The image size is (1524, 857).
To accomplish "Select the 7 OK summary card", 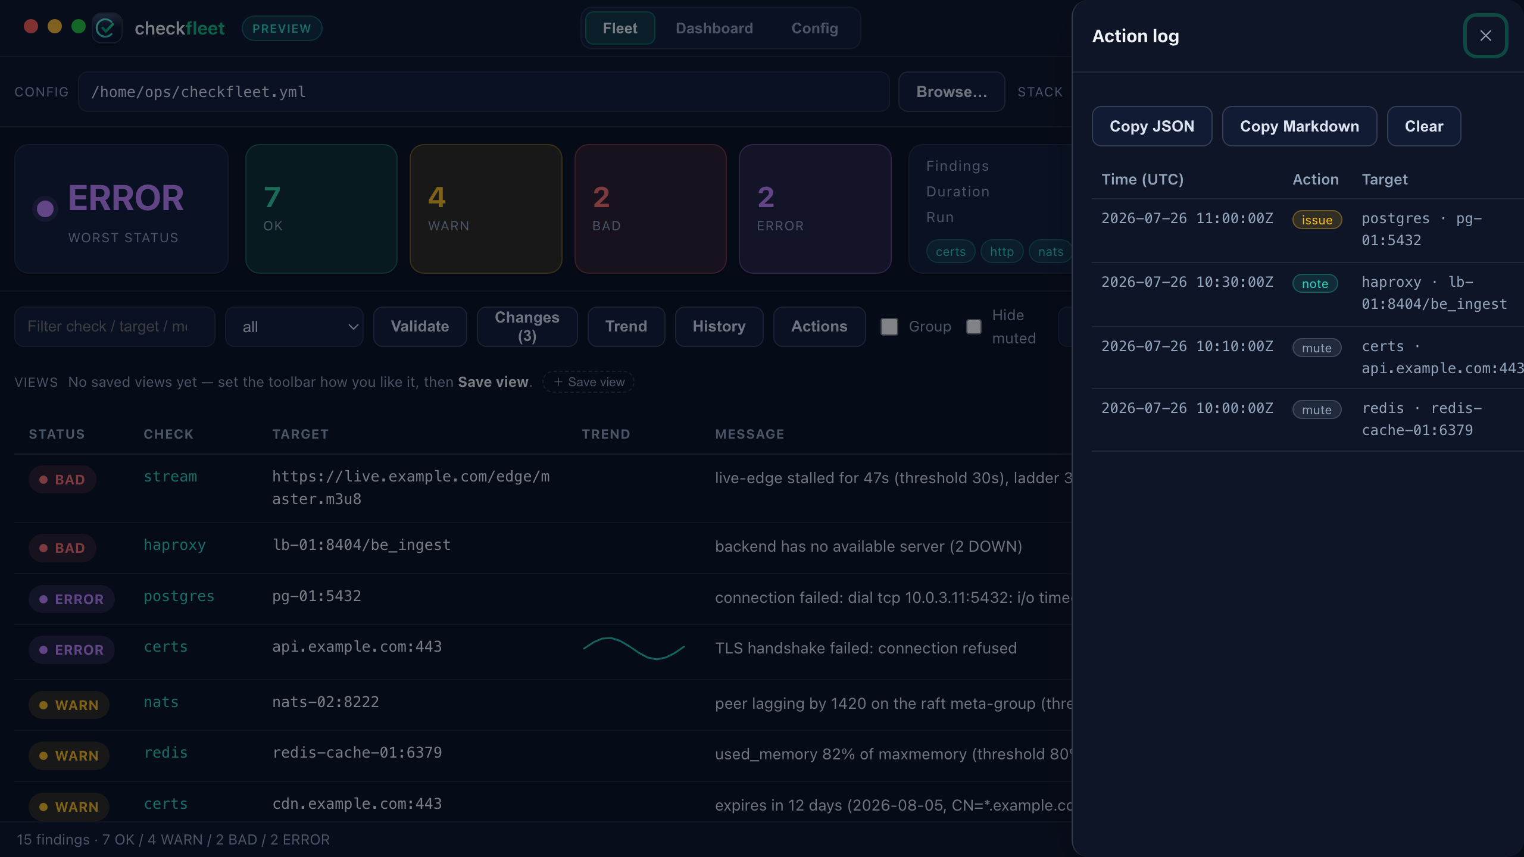I will [321, 209].
